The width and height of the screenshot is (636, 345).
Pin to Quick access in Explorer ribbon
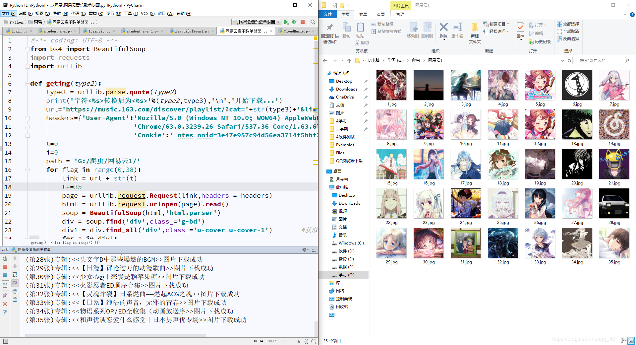(330, 33)
